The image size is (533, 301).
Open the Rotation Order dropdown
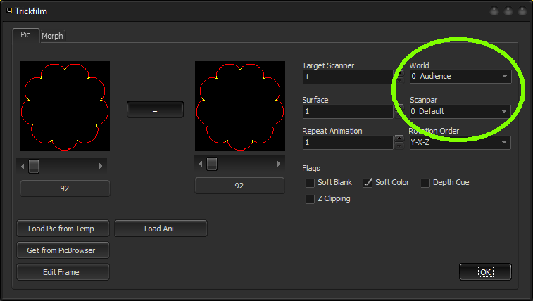(460, 142)
